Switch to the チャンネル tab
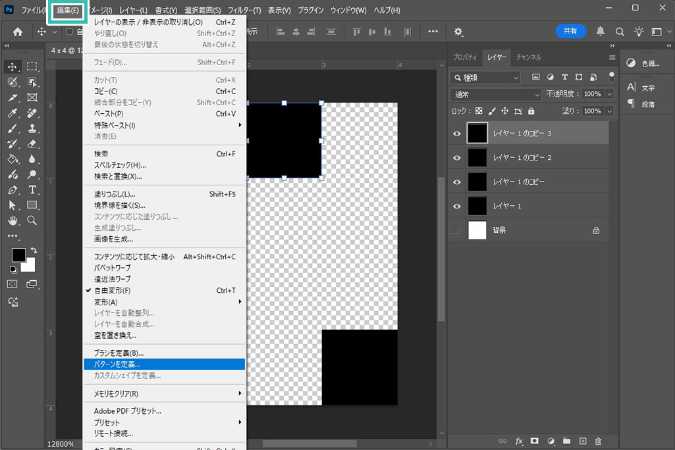Image resolution: width=675 pixels, height=450 pixels. (x=528, y=57)
